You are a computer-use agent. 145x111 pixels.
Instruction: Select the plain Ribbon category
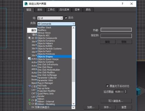click(41, 99)
